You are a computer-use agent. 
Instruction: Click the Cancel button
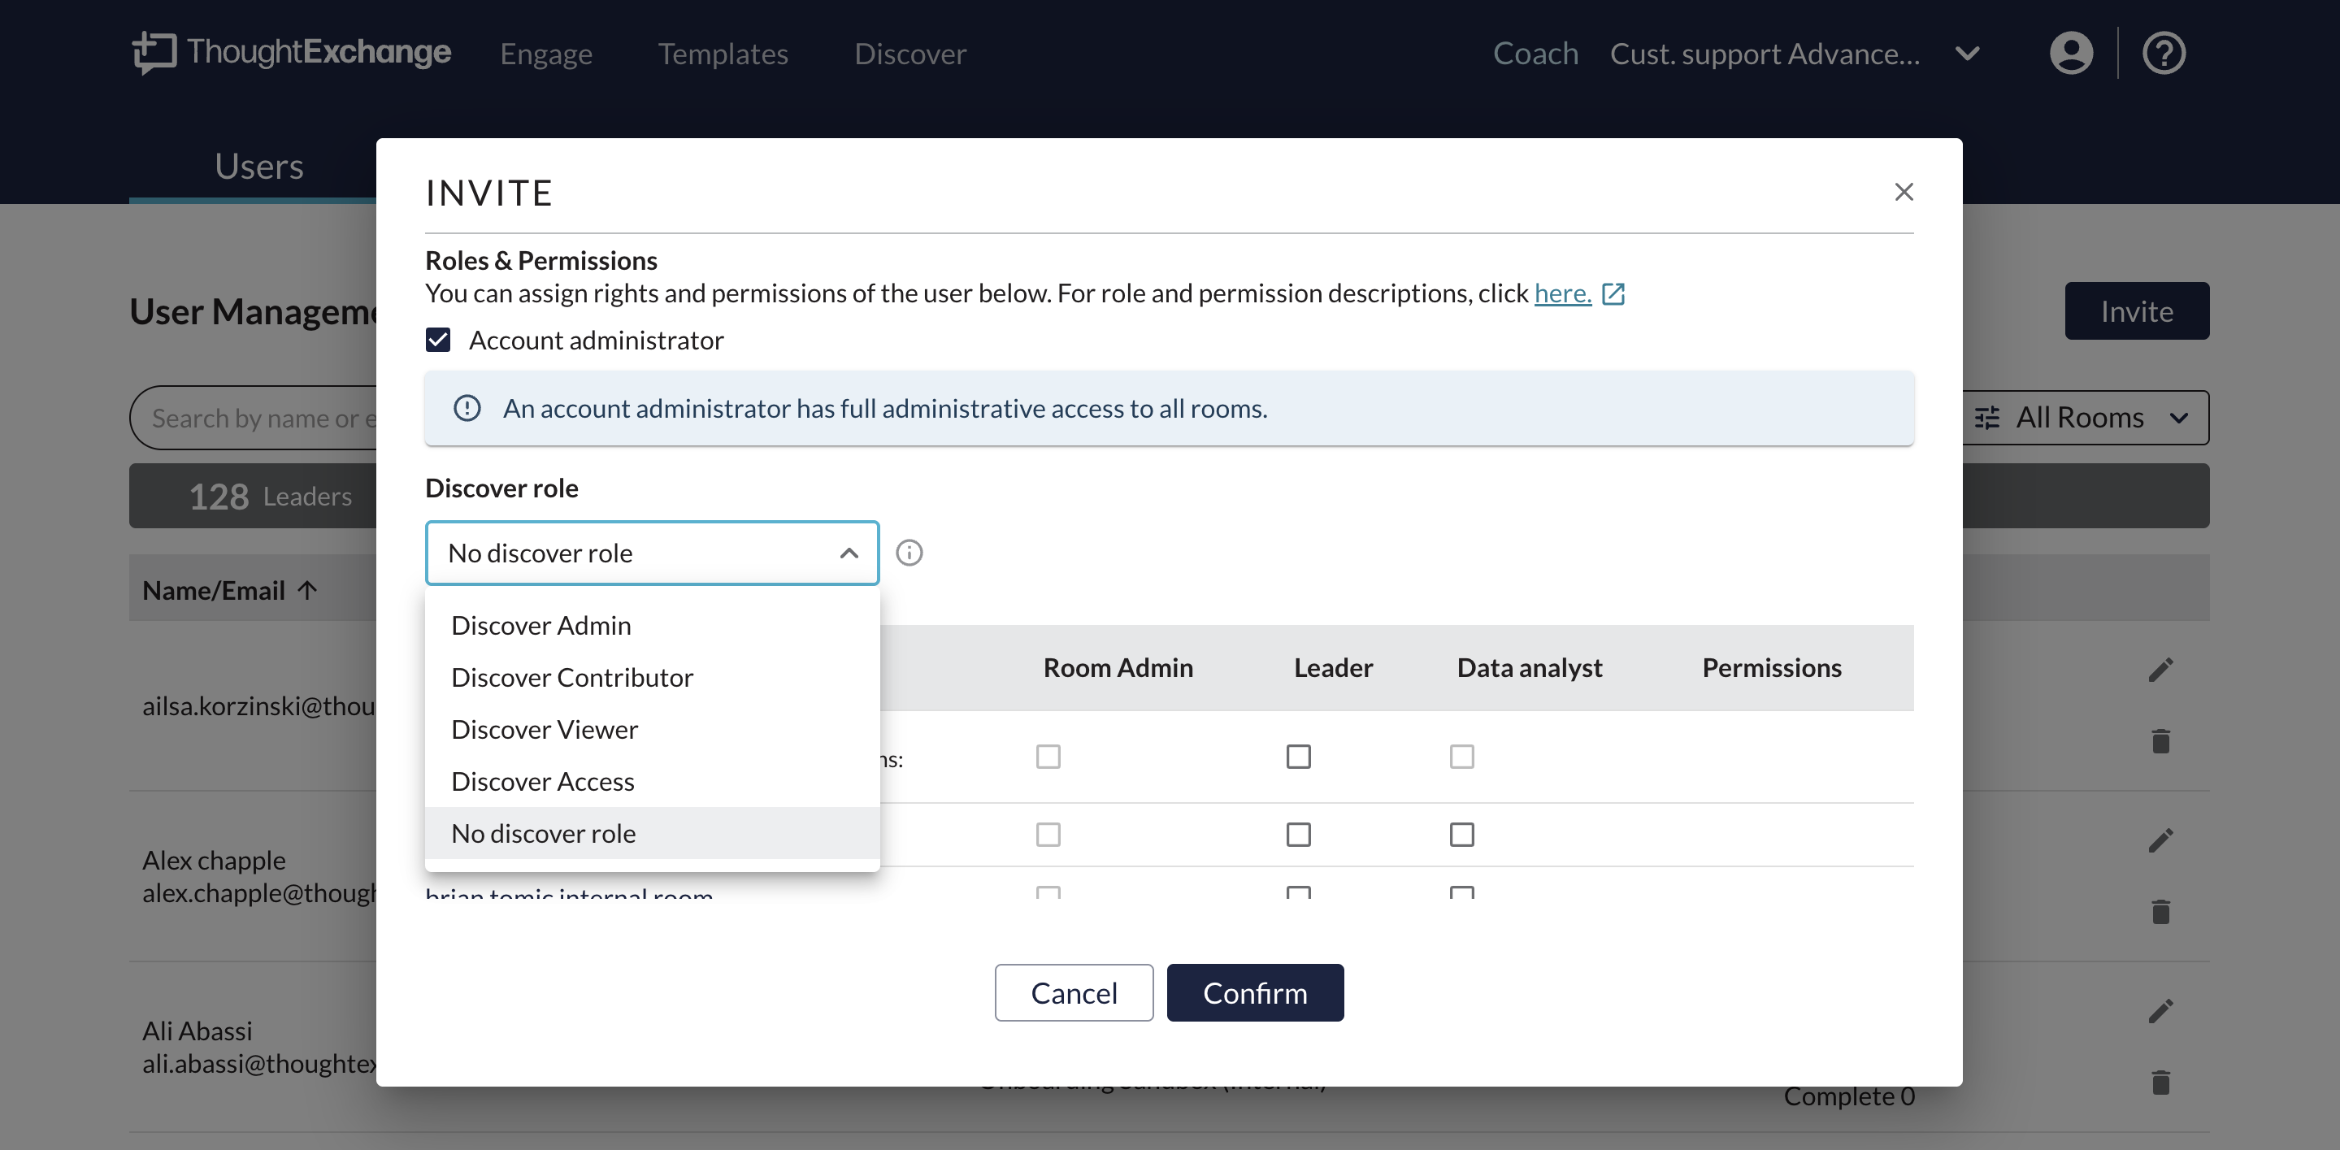click(1074, 993)
